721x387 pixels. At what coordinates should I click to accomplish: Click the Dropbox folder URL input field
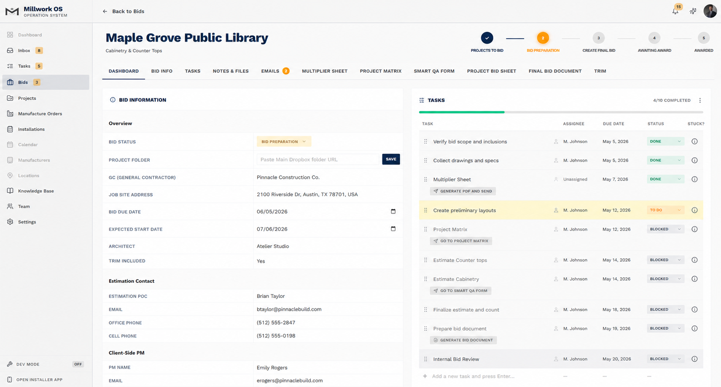coord(318,159)
